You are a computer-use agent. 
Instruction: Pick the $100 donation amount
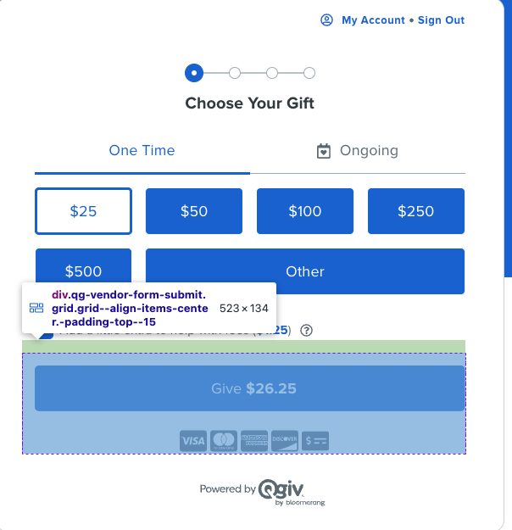click(x=305, y=211)
